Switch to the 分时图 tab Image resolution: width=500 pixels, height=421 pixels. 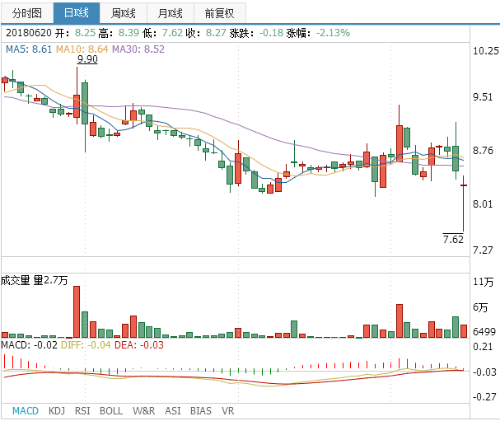coord(27,13)
